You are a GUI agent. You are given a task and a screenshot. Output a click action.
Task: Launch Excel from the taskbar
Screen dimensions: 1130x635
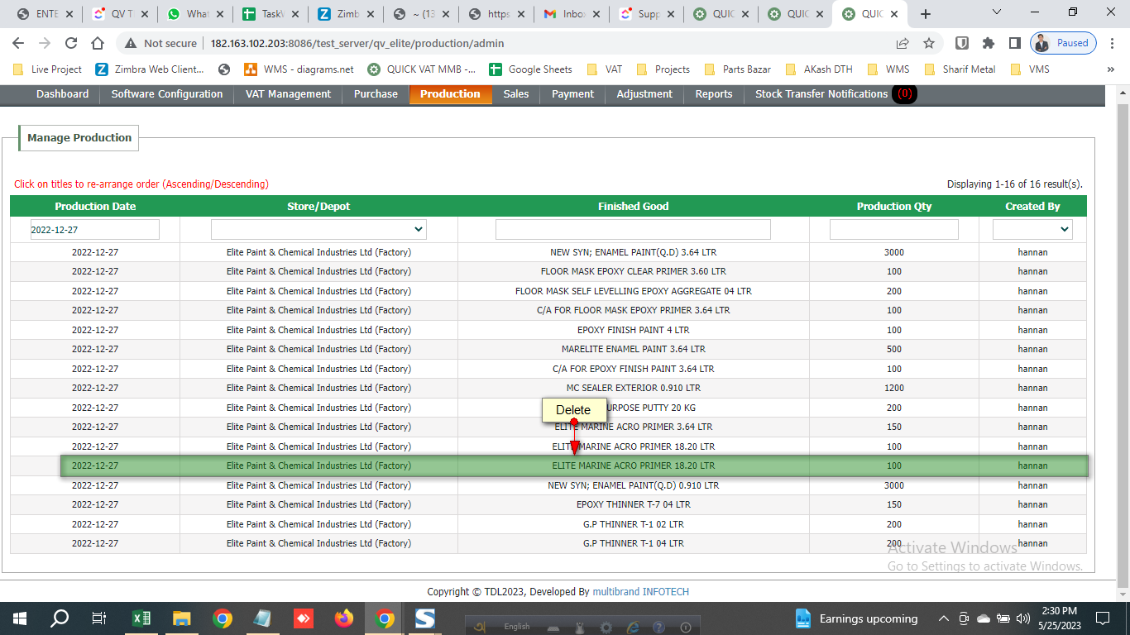pyautogui.click(x=141, y=618)
